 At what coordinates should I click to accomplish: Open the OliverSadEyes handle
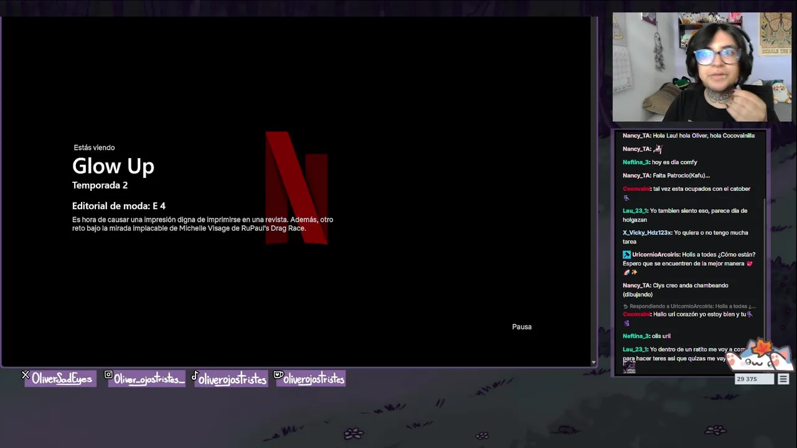click(61, 379)
